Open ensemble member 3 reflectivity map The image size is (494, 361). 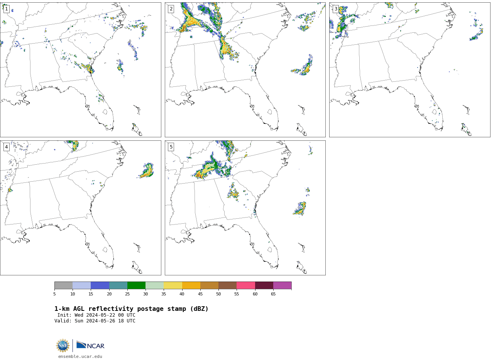coord(409,70)
